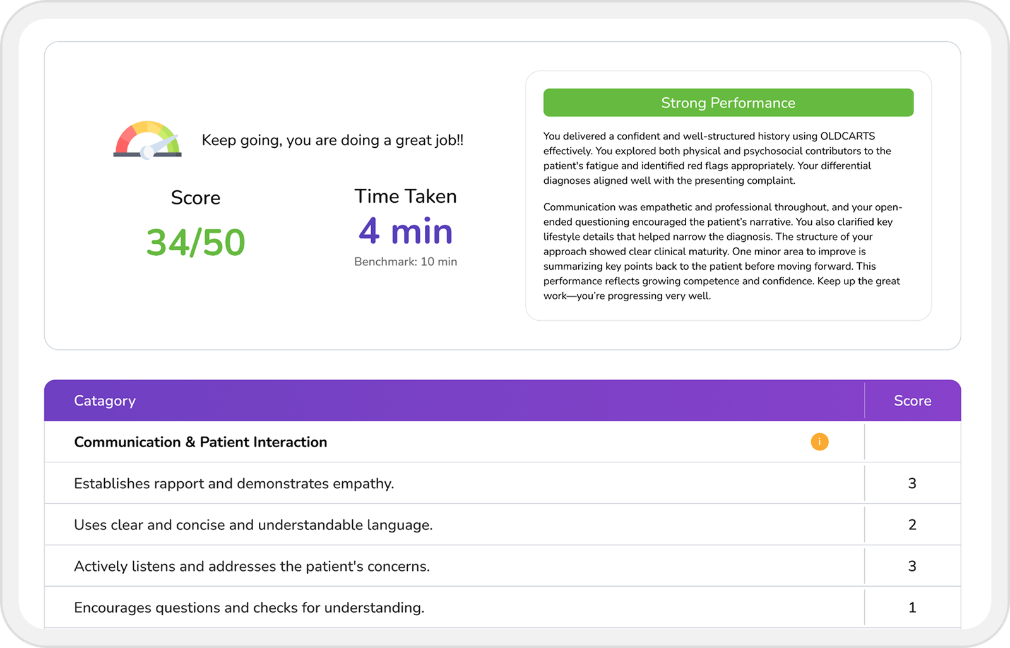
Task: Select the Communication & Patient Interaction section row
Action: point(502,442)
